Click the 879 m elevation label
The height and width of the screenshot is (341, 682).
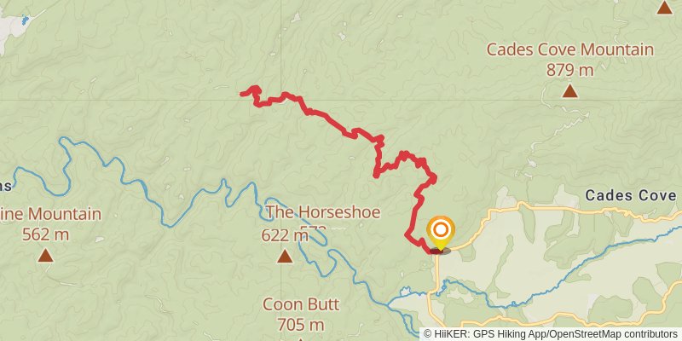tap(569, 70)
